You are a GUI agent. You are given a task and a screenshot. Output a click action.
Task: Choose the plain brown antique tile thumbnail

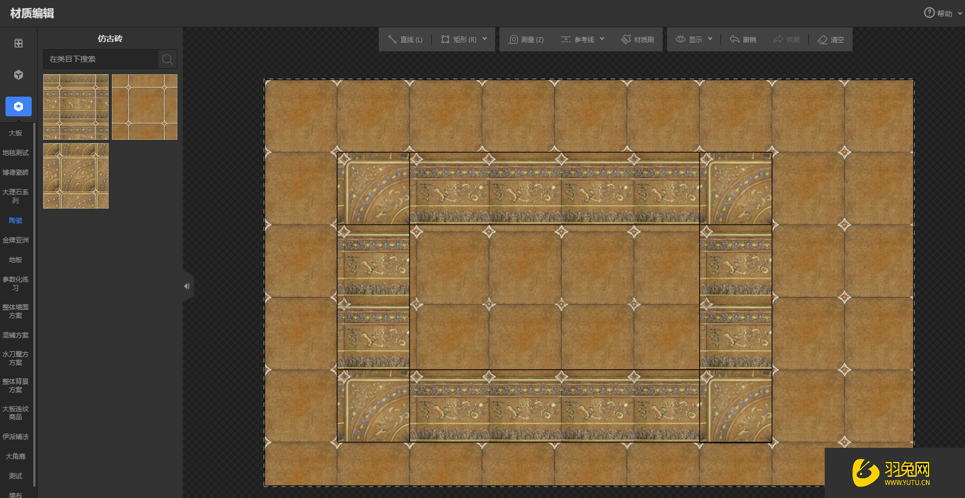145,107
